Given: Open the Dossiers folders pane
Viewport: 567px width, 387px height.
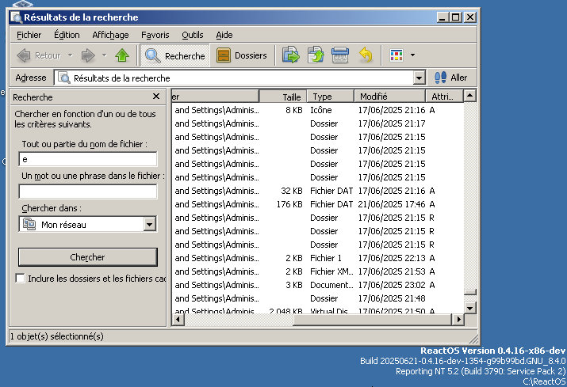Looking at the screenshot, I should click(242, 55).
